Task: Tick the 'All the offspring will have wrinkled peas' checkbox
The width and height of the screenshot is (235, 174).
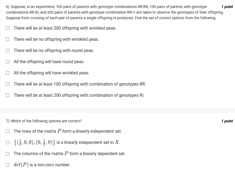Action: pyautogui.click(x=8, y=73)
